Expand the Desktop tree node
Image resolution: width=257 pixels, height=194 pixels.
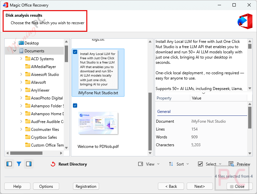(x=15, y=43)
